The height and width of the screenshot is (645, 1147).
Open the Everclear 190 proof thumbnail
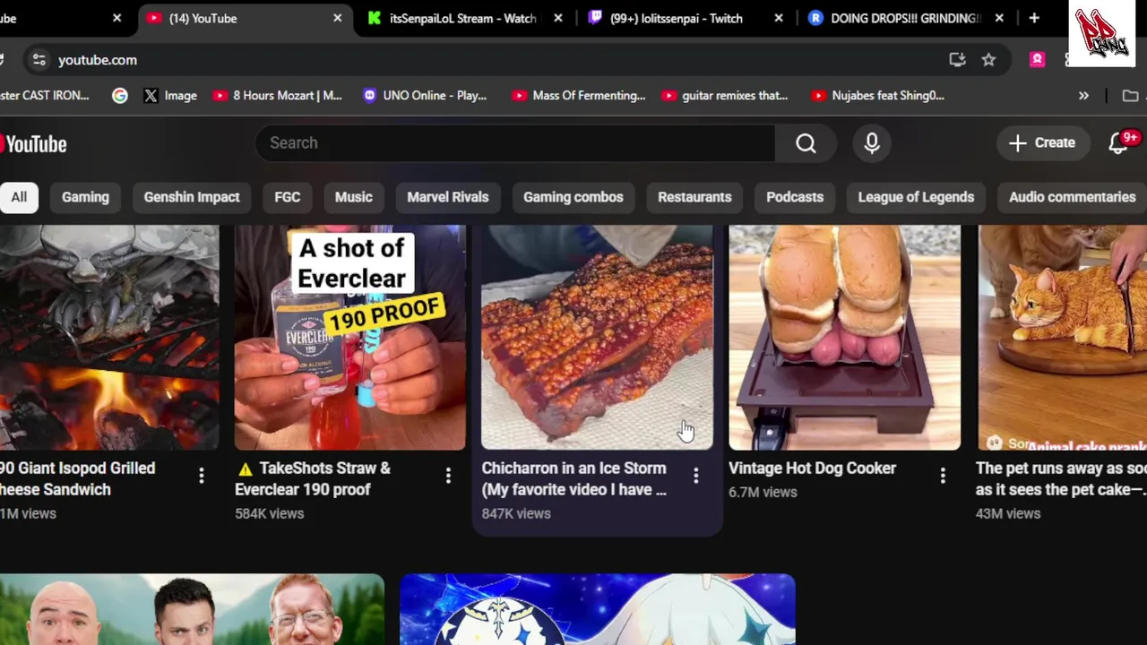pyautogui.click(x=350, y=337)
